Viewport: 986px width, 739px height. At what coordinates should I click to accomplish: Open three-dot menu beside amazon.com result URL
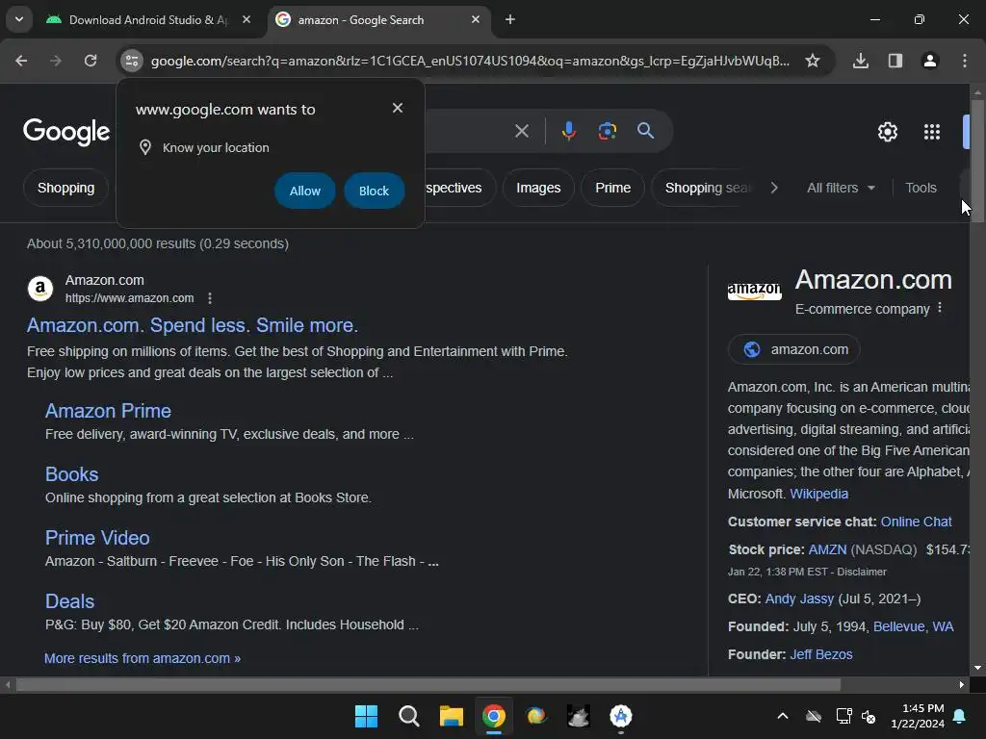pos(210,298)
